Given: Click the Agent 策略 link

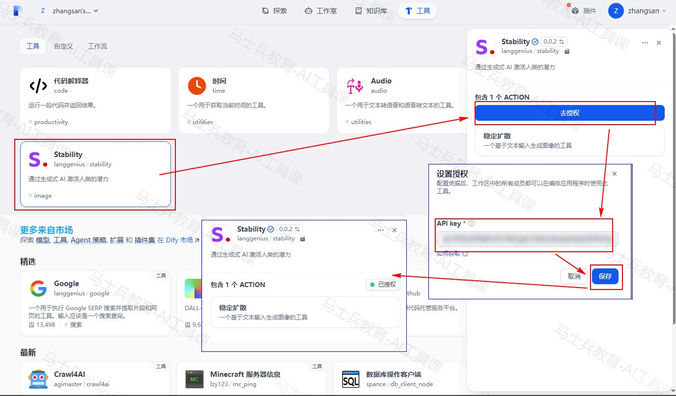Looking at the screenshot, I should [88, 240].
